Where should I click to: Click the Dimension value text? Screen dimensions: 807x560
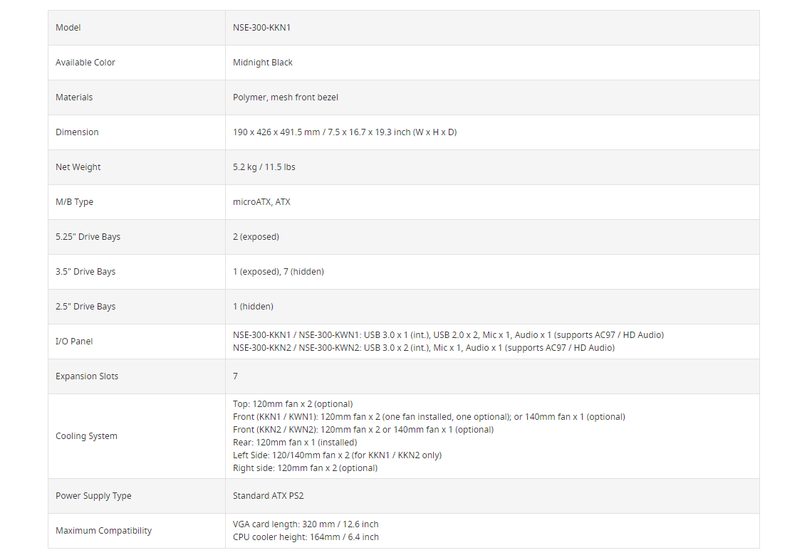coord(344,132)
